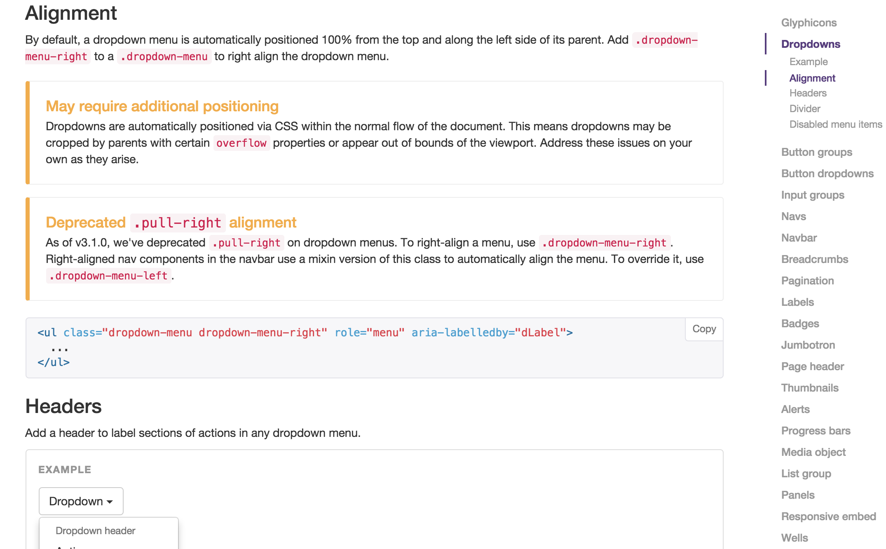The image size is (886, 549).
Task: Open List group sidebar link
Action: (806, 474)
